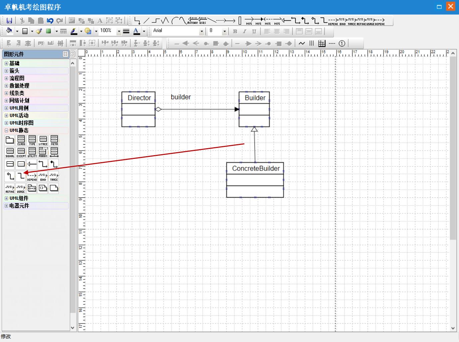The image size is (459, 342).
Task: Select the META shape in palette
Action: [54, 140]
